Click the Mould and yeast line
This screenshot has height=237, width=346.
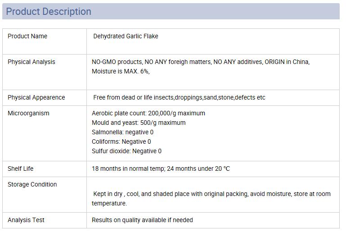pyautogui.click(x=139, y=123)
